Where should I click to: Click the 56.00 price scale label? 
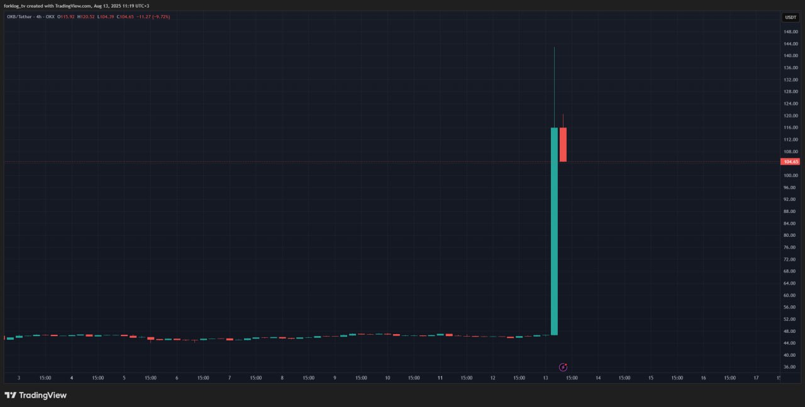click(x=791, y=307)
